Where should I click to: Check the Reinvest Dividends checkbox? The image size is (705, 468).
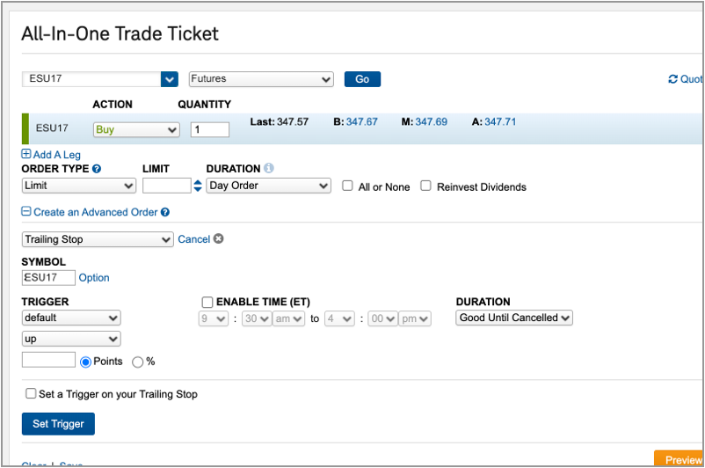pos(425,186)
